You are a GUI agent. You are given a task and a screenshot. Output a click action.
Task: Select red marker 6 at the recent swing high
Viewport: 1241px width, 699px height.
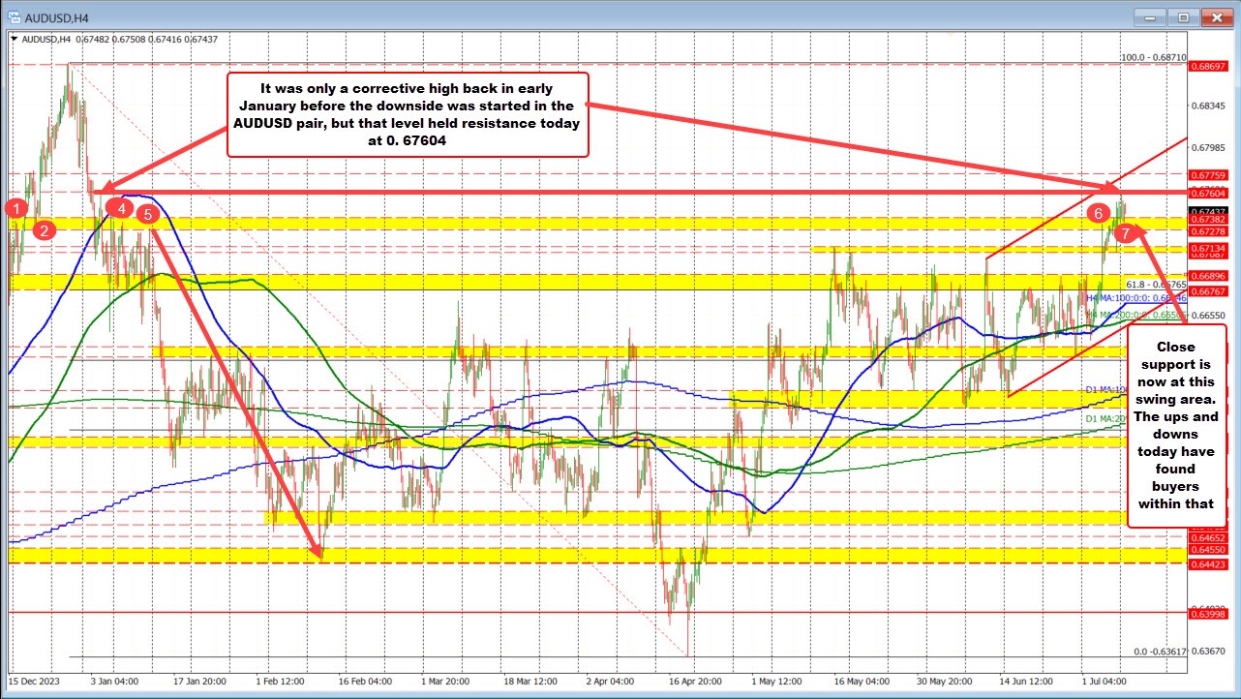point(1100,214)
